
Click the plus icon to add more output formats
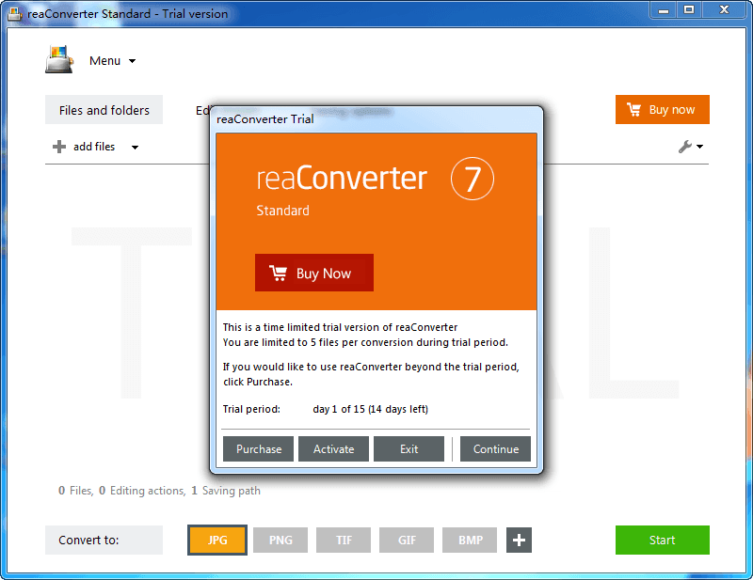(x=519, y=540)
